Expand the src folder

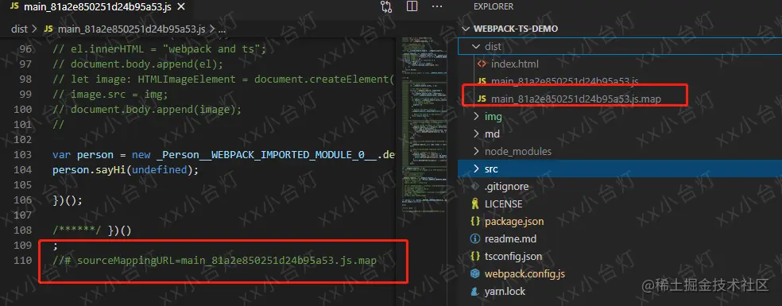pos(476,168)
